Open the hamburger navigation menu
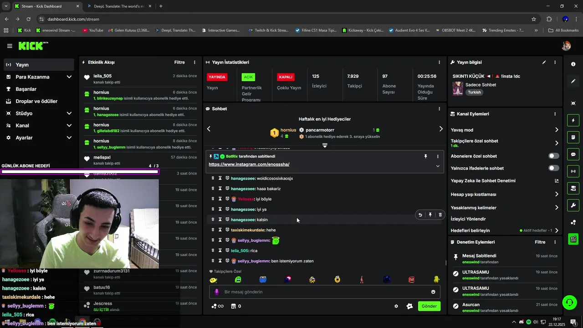This screenshot has width=583, height=328. click(x=10, y=46)
